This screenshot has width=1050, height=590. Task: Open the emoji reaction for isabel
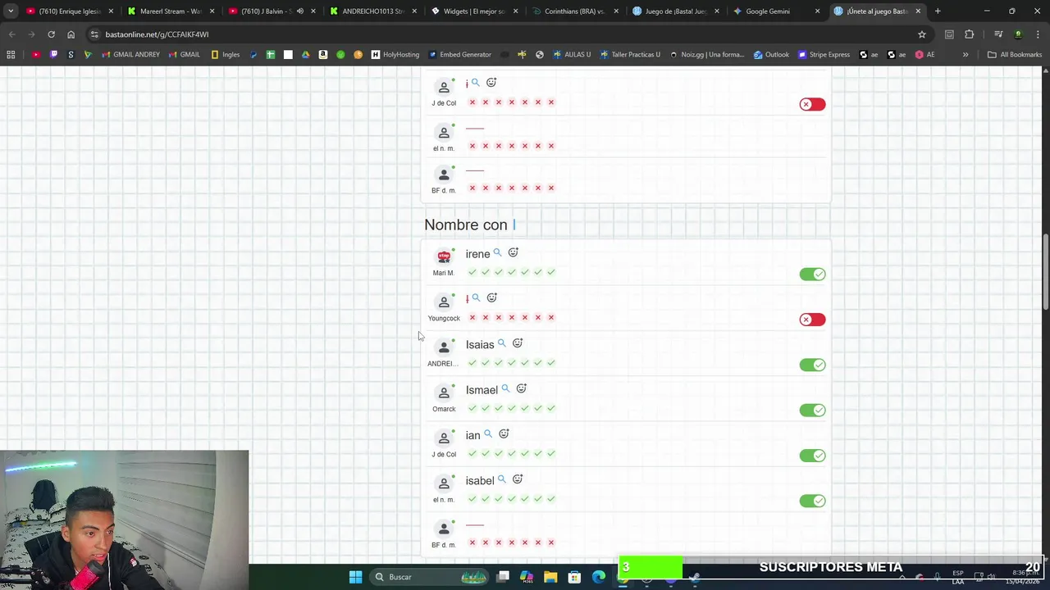click(517, 479)
